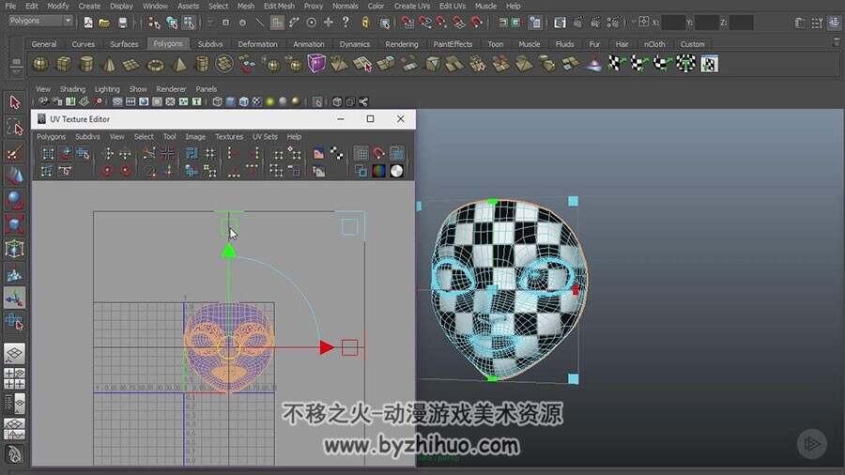The image size is (845, 475).
Task: Toggle the snap to curves icon
Action: 424,23
